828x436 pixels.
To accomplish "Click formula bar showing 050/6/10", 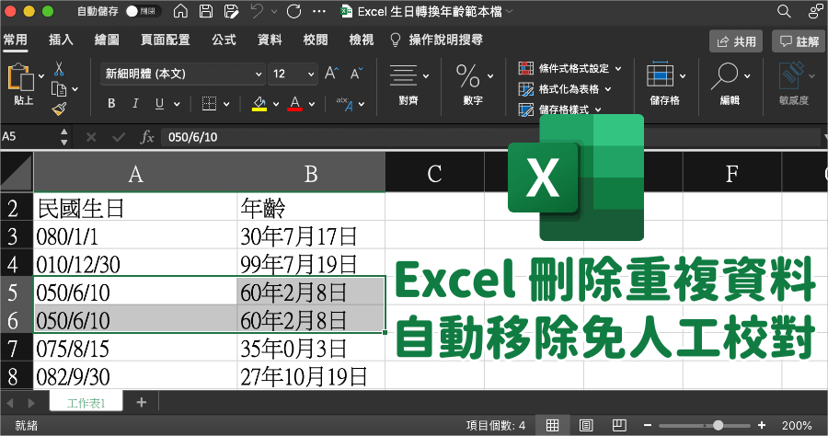I will click(491, 137).
